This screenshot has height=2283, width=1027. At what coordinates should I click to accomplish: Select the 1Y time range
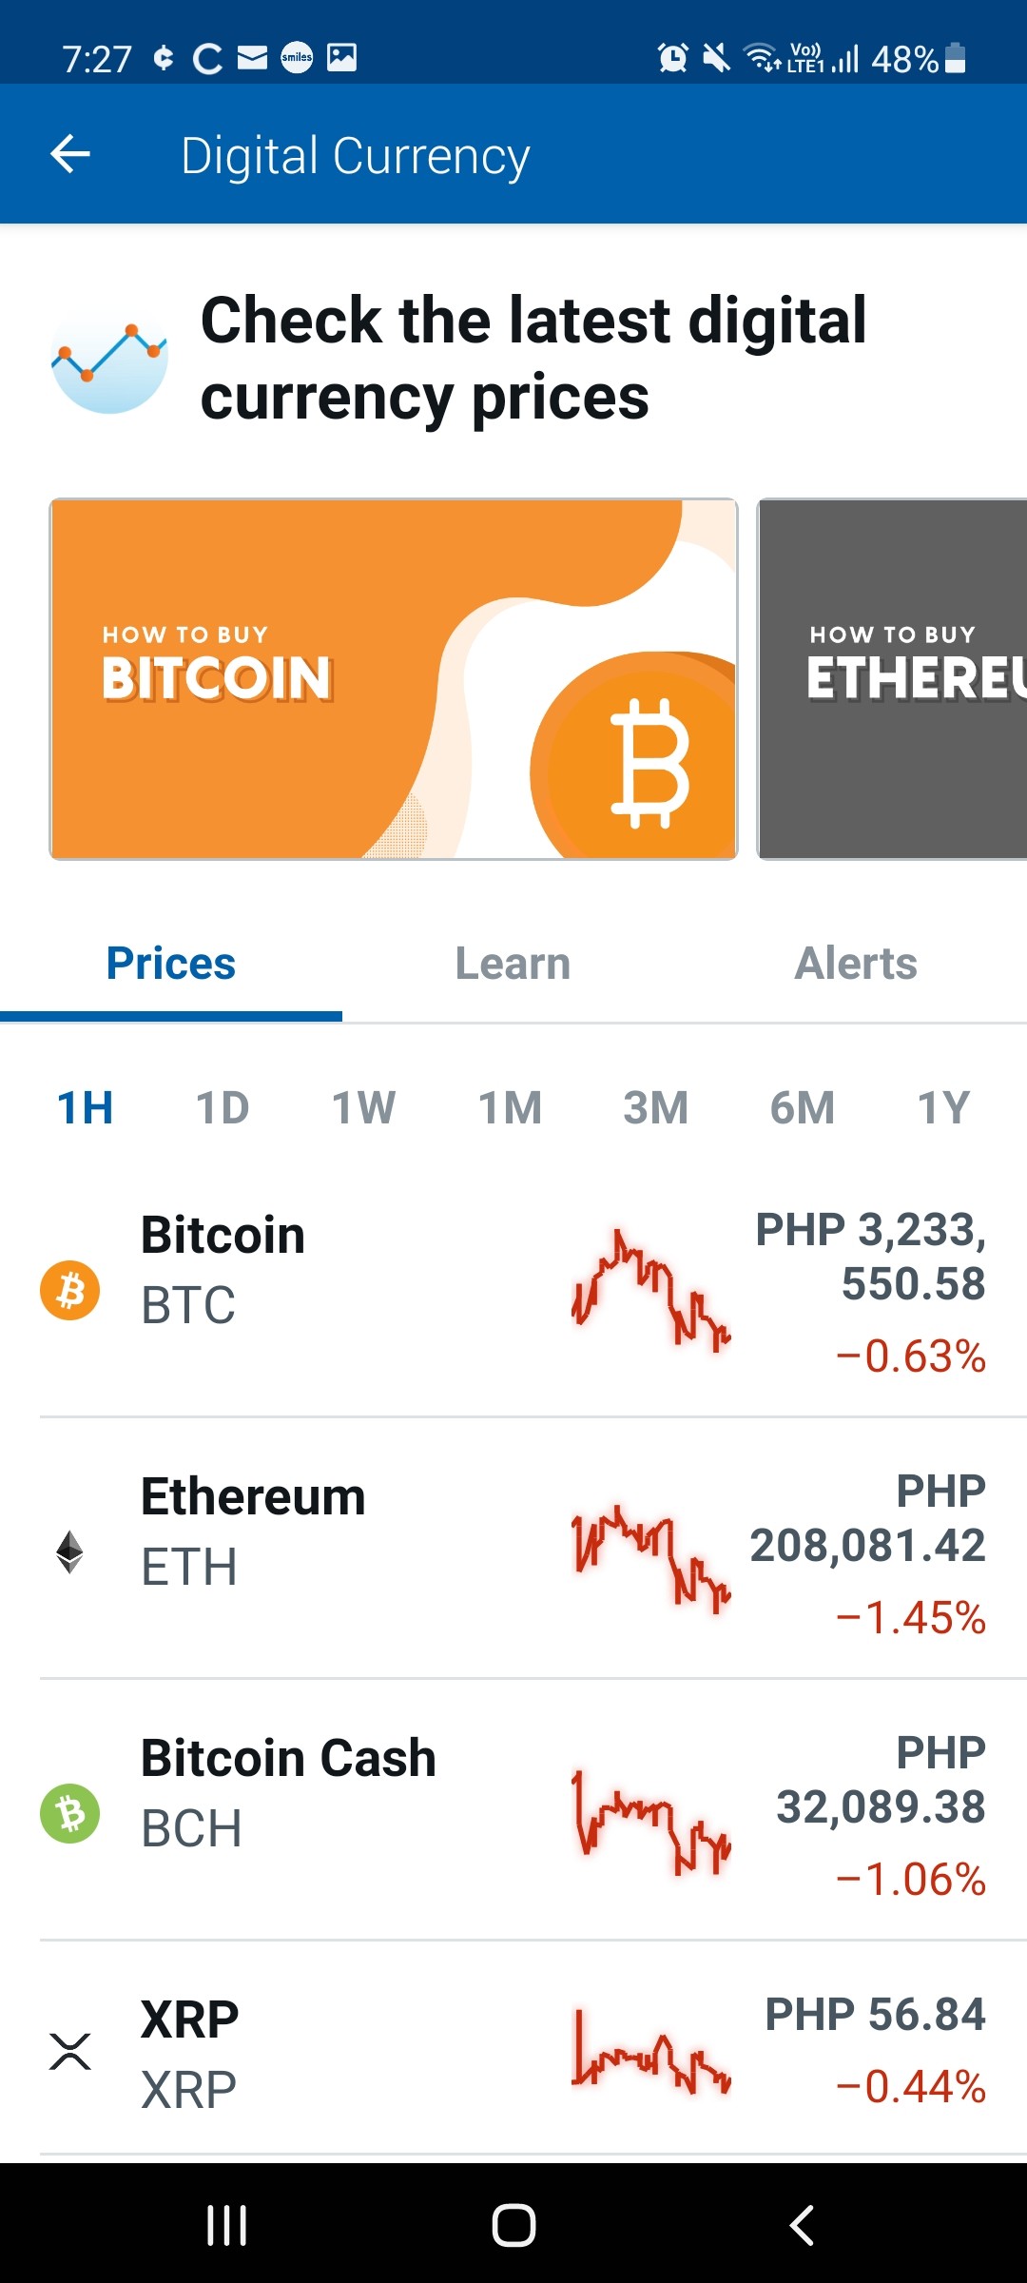click(x=943, y=1108)
